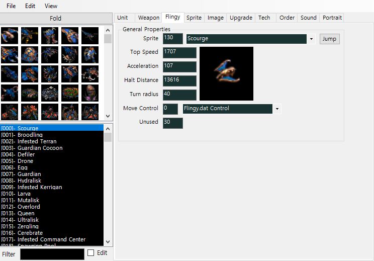The width and height of the screenshot is (374, 261).
Task: Select the Broodling thumbnail in the grid
Action: [x=30, y=36]
